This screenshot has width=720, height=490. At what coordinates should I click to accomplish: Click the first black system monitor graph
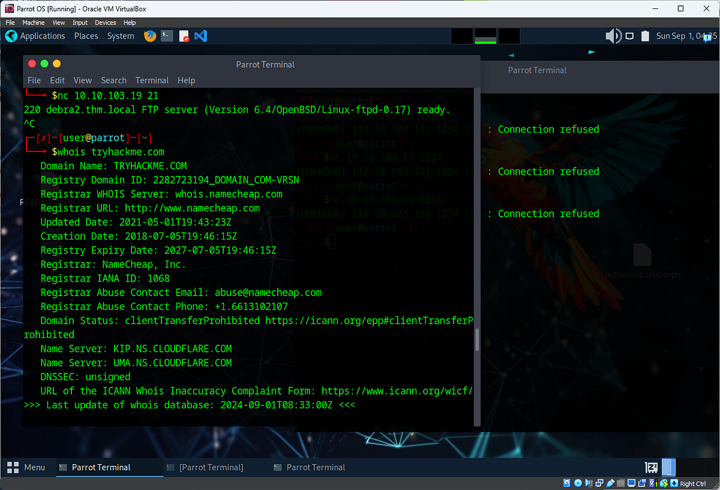[462, 36]
